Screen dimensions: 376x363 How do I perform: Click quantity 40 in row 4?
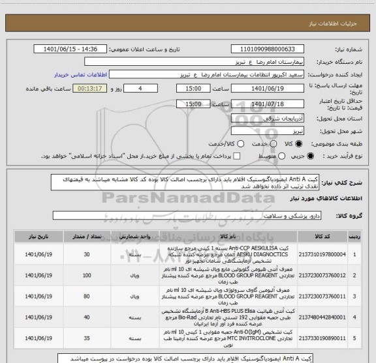click(x=87, y=317)
